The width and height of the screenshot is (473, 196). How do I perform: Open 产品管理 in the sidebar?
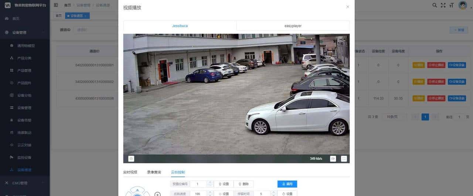pyautogui.click(x=25, y=71)
